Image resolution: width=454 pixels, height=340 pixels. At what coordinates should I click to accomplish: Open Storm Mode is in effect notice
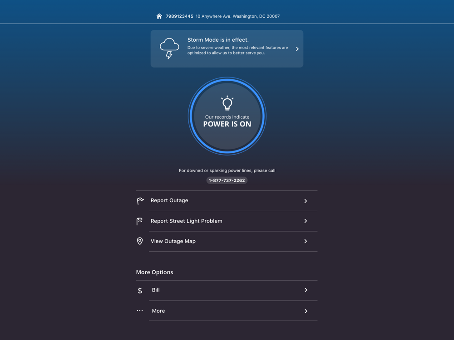tap(227, 49)
